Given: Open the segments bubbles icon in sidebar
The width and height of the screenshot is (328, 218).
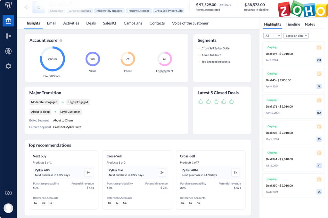Looking at the screenshot, I should coord(8,36).
